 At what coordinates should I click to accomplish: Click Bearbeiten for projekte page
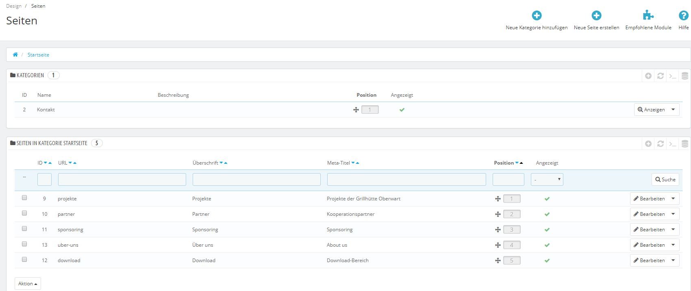(649, 199)
